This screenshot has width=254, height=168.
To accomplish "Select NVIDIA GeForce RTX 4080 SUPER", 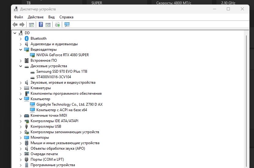I will [62, 55].
